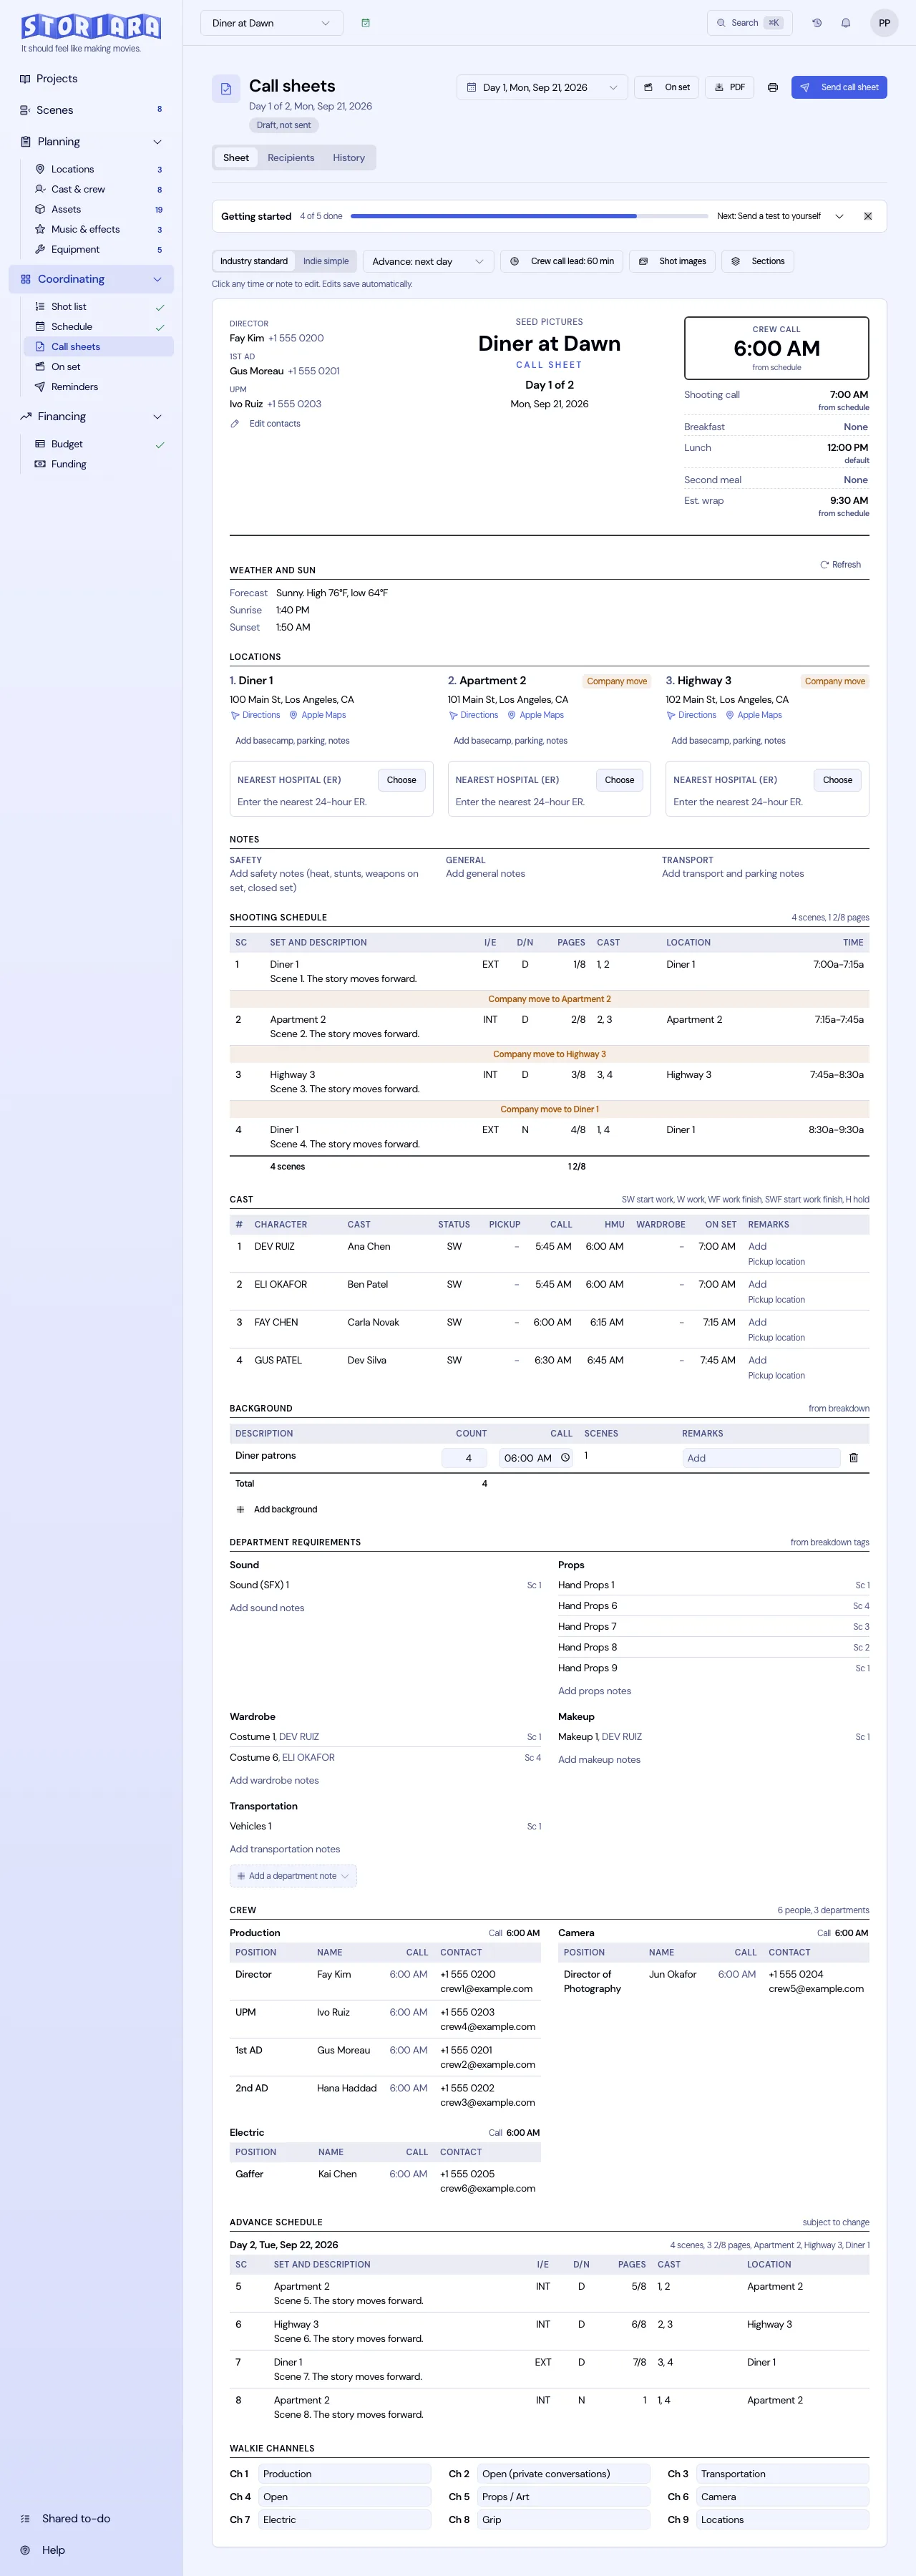The height and width of the screenshot is (2576, 916).
Task: Open the Advance: next day dropdown
Action: coord(428,261)
